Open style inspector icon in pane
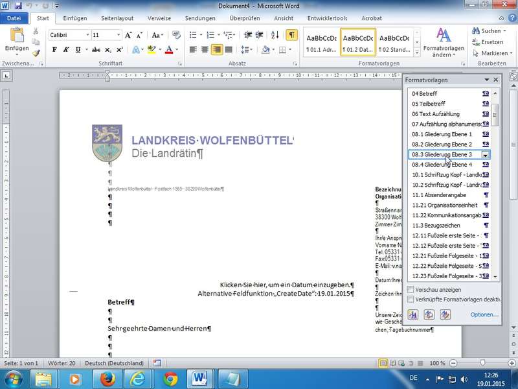This screenshot has height=389, width=518. click(429, 314)
